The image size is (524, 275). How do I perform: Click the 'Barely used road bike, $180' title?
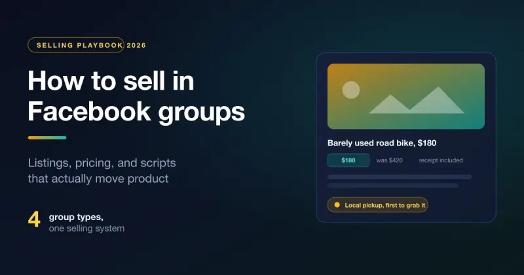click(x=382, y=143)
